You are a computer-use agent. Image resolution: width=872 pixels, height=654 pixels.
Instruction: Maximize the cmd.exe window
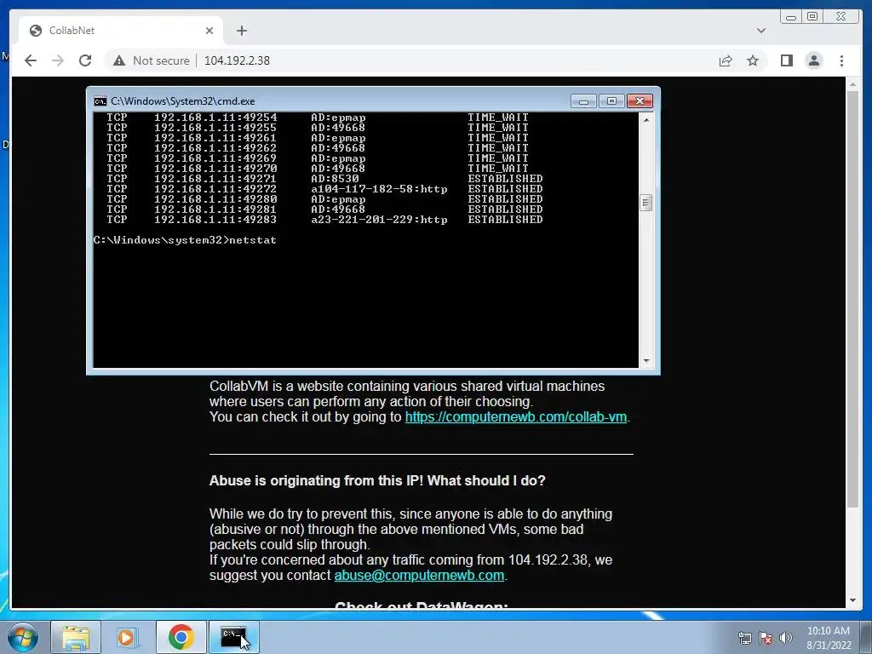point(611,101)
